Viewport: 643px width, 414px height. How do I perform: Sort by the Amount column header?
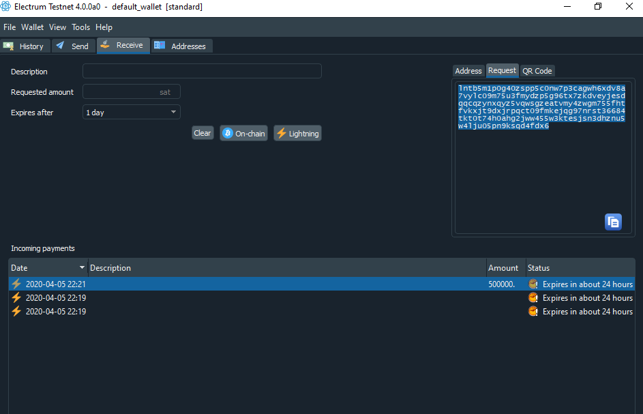506,268
